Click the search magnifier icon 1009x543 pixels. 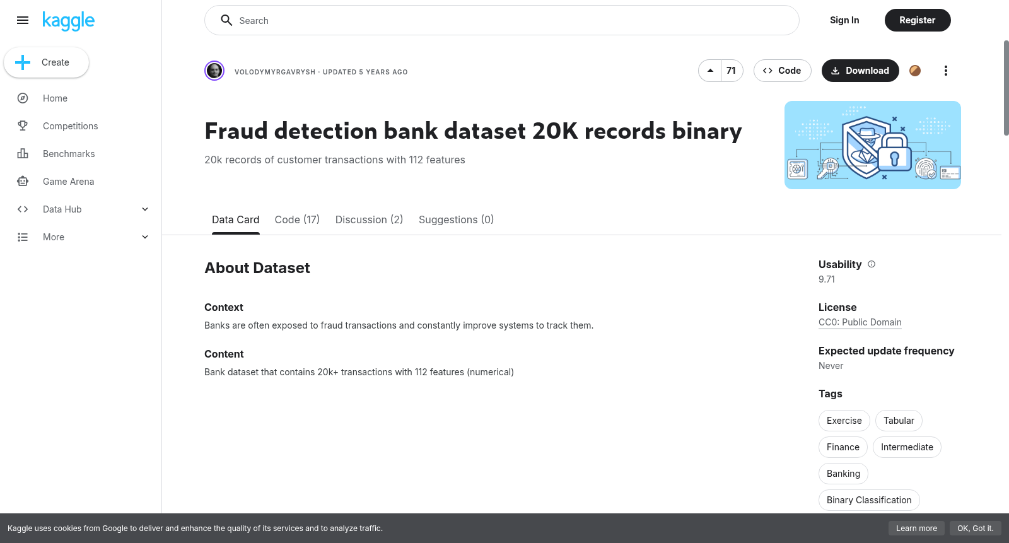pos(226,20)
